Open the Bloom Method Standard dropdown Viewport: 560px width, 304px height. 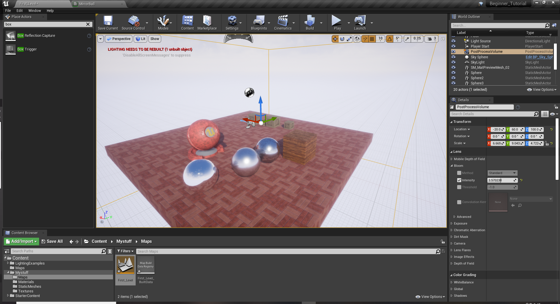(x=502, y=173)
